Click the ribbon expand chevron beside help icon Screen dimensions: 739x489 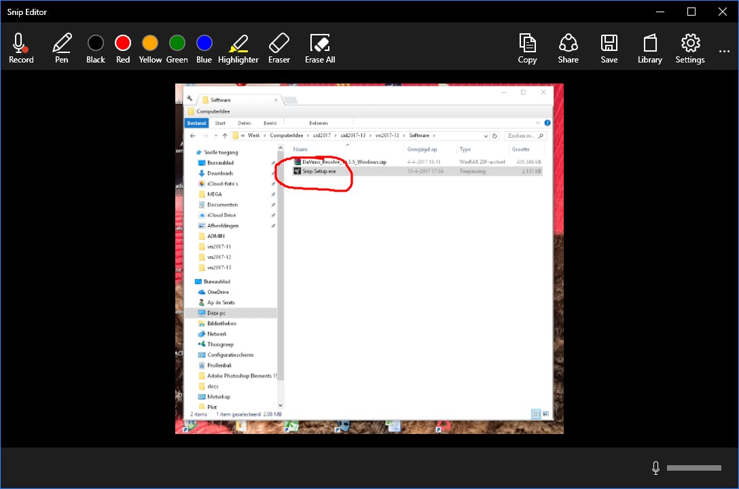[538, 123]
